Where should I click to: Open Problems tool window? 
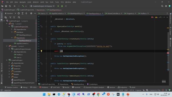44,87
